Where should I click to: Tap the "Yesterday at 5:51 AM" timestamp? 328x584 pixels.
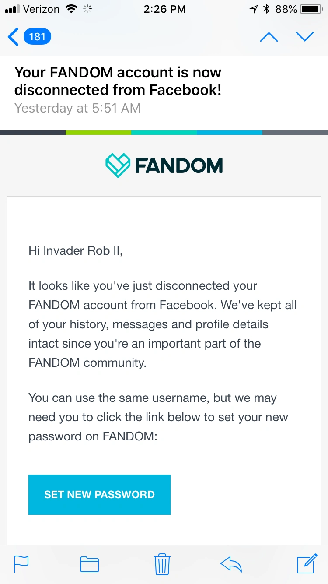coord(77,108)
